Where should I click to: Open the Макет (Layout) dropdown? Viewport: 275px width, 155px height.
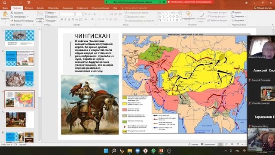[x=50, y=12]
